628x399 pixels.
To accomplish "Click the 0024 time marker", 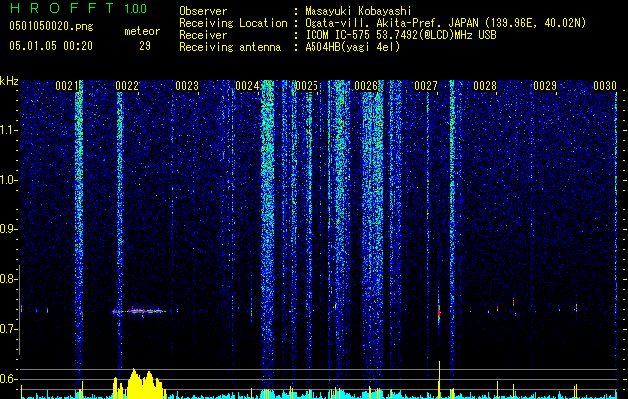I will coord(247,86).
